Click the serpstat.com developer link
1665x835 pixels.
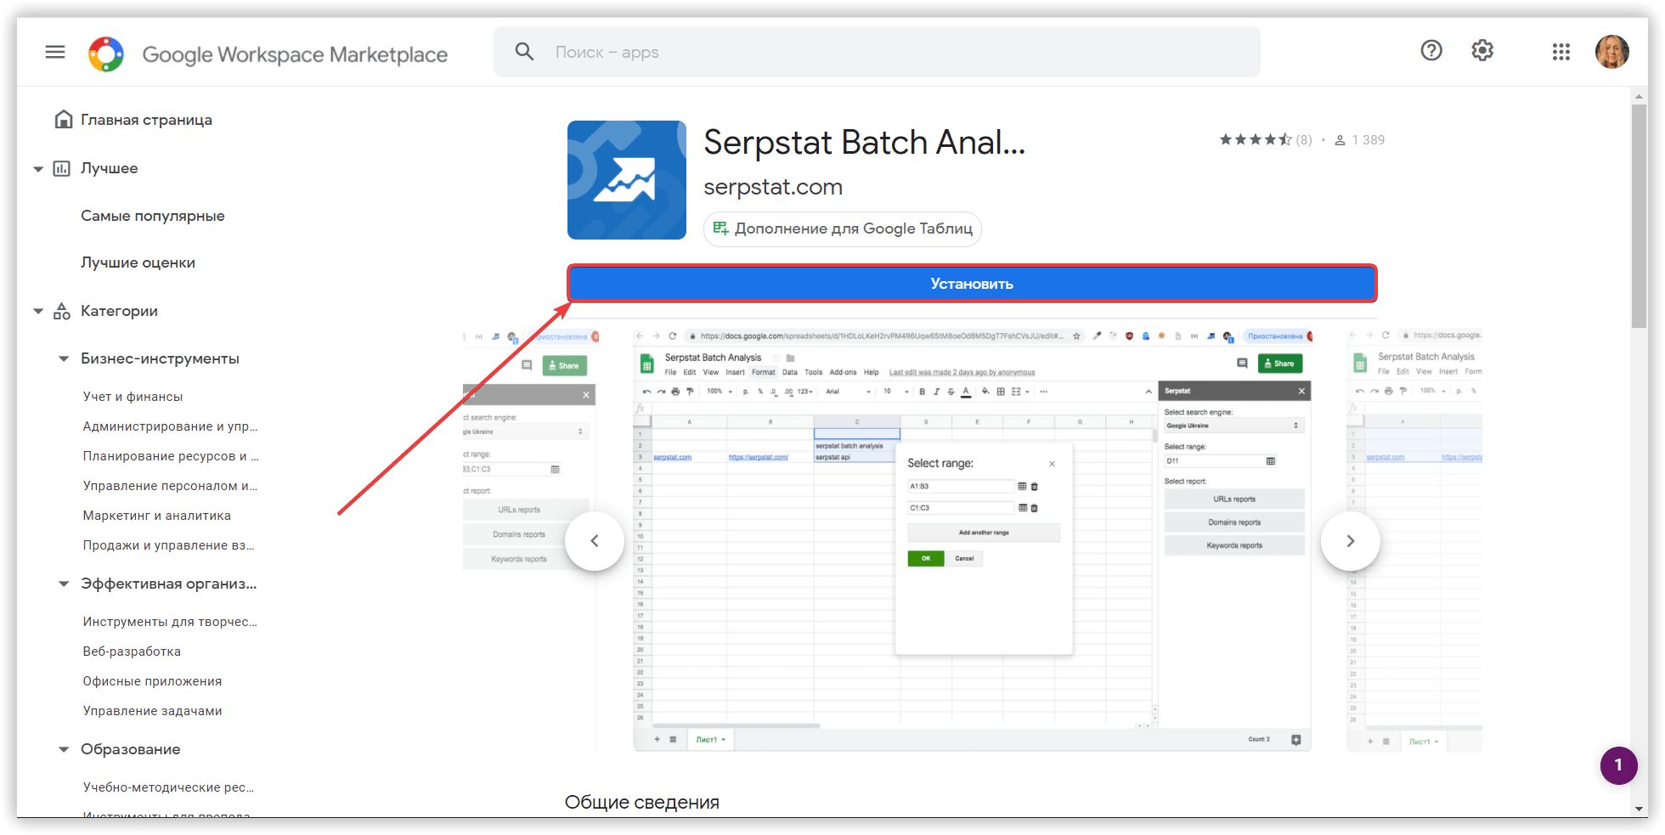[773, 187]
